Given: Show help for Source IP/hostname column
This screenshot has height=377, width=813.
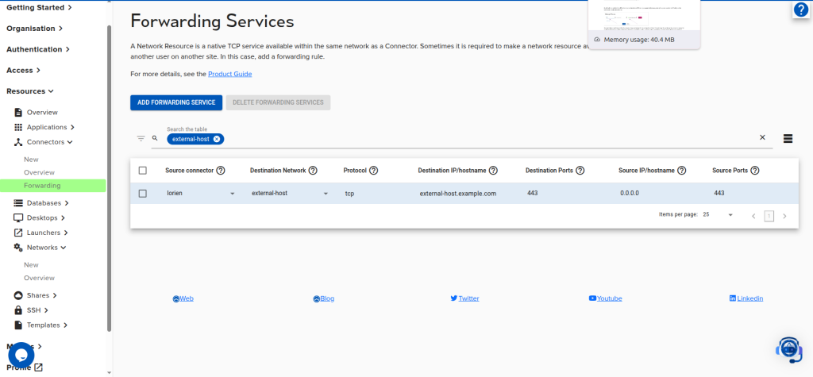Looking at the screenshot, I should tap(682, 171).
